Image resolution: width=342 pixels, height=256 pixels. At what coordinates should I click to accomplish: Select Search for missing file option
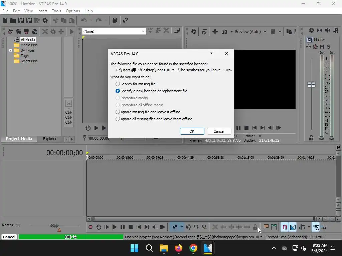pos(136,84)
